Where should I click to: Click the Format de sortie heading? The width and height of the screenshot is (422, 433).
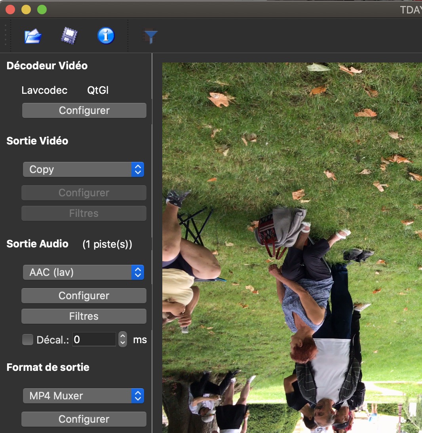(48, 367)
